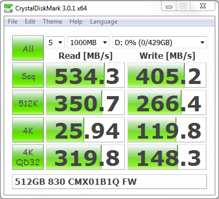Open the test count dropdown showing 5

click(55, 43)
